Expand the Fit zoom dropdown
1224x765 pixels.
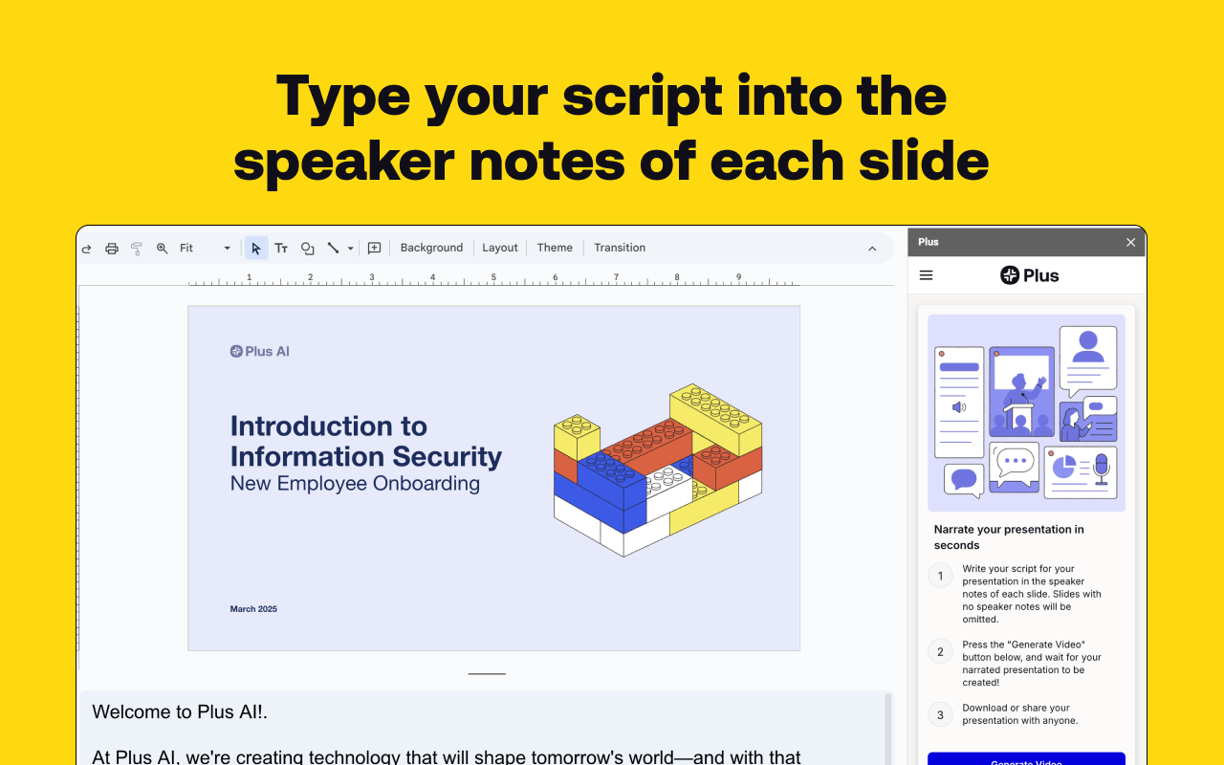coord(226,248)
